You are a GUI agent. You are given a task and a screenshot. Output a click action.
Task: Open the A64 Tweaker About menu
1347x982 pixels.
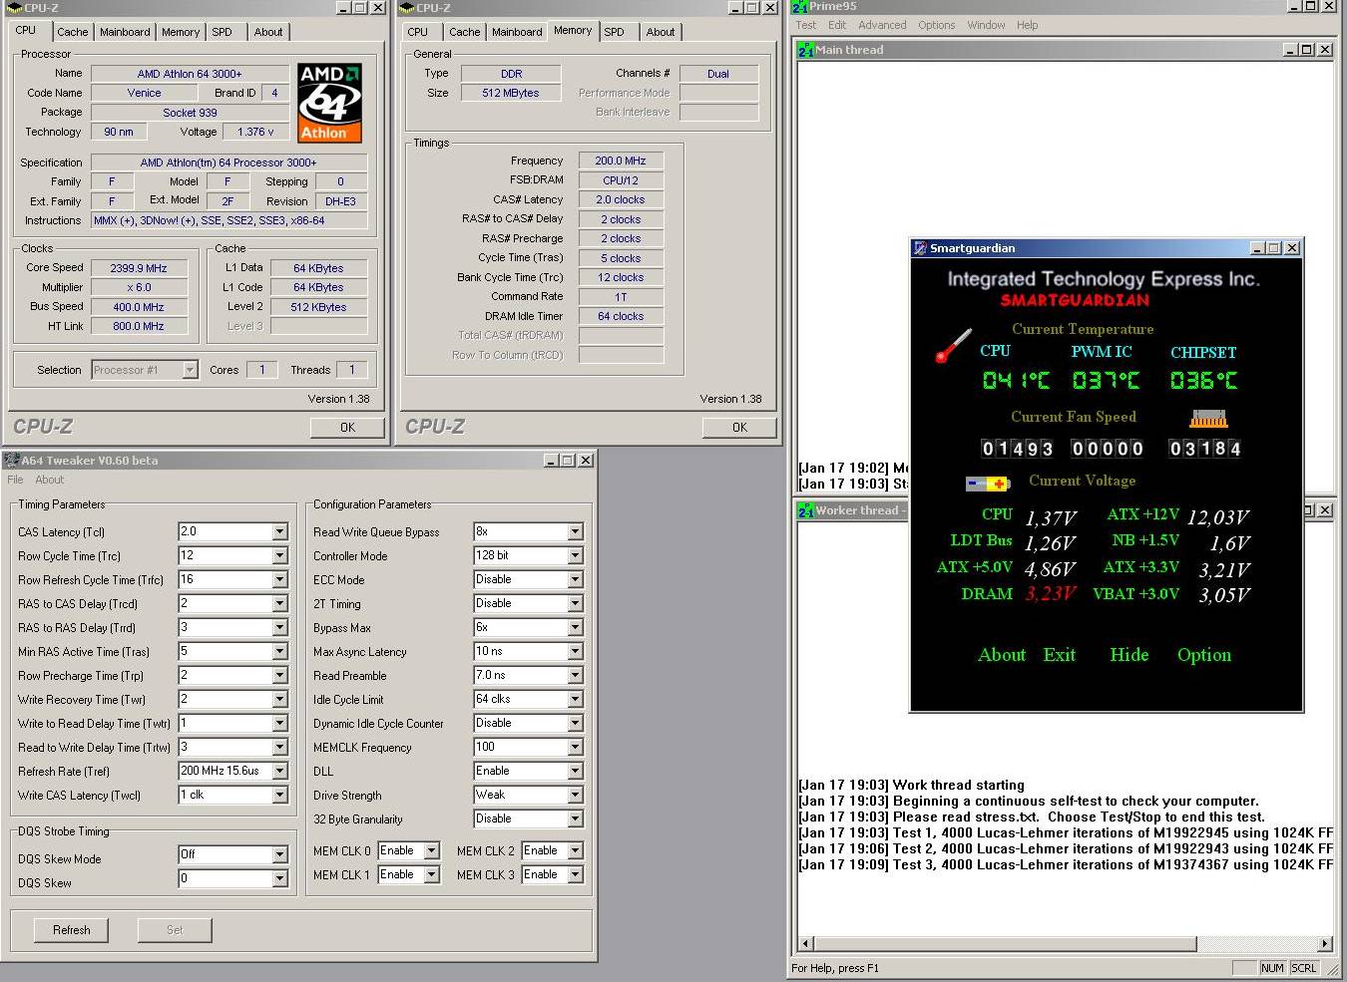tap(50, 480)
